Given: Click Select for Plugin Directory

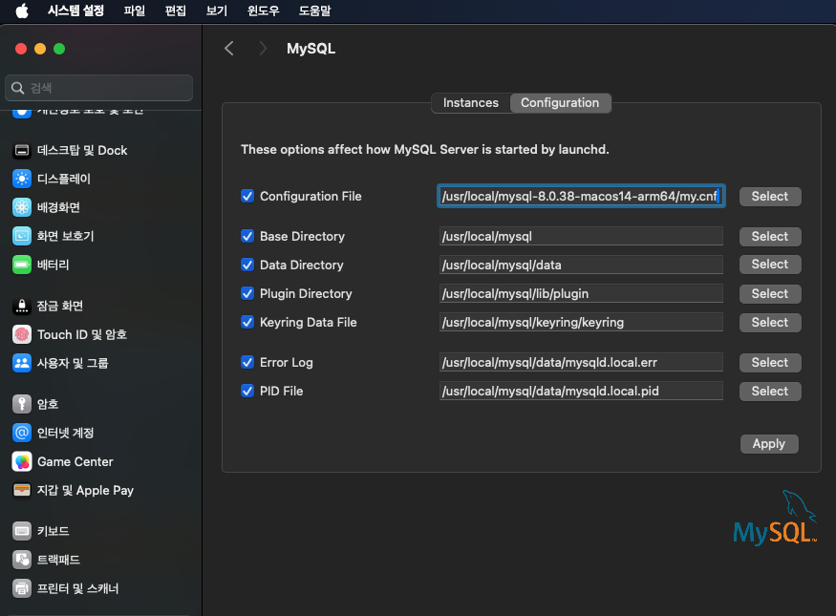Looking at the screenshot, I should coord(770,293).
